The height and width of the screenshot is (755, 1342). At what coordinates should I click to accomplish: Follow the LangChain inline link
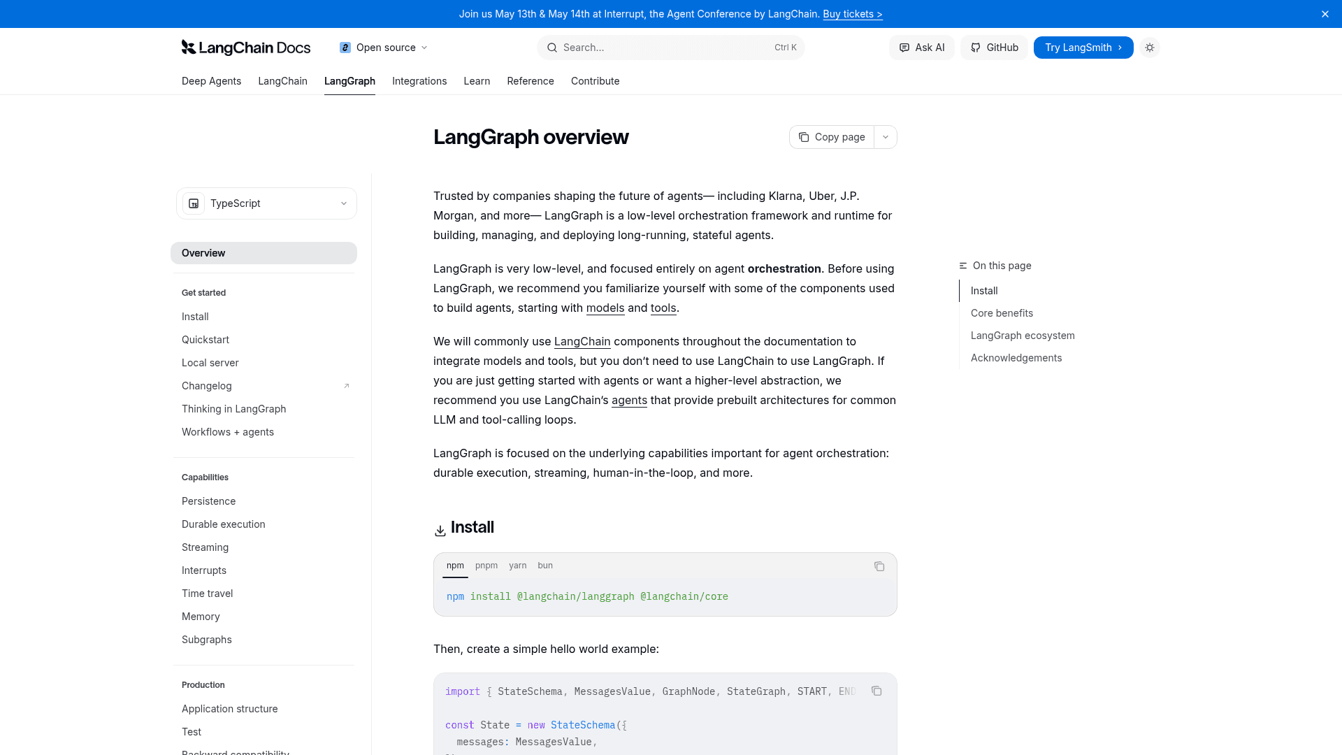pos(582,341)
